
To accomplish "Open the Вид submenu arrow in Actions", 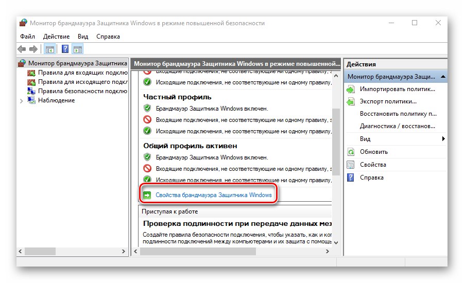I will 443,139.
